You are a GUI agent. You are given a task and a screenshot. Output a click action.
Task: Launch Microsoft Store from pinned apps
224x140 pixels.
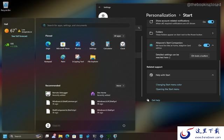click(x=63, y=45)
